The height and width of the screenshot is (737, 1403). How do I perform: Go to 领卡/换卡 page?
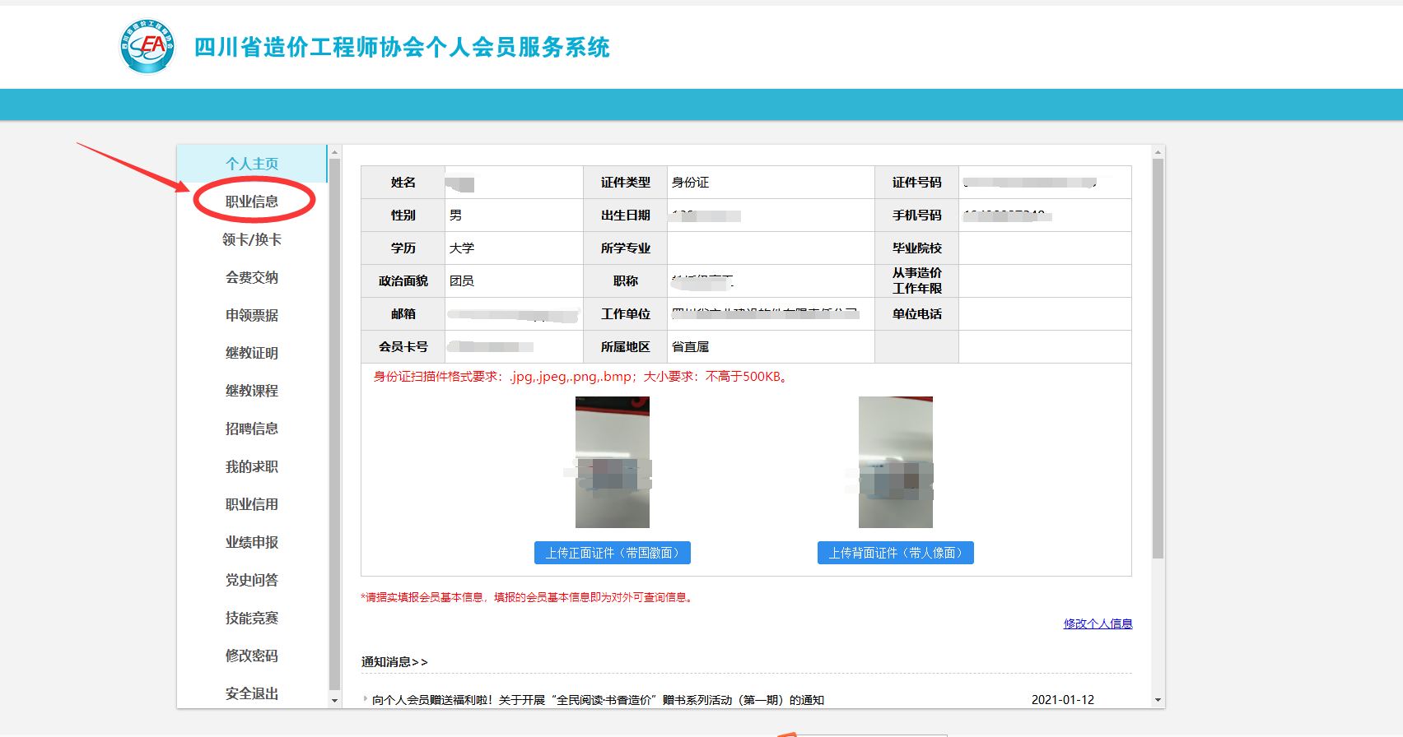[x=252, y=239]
